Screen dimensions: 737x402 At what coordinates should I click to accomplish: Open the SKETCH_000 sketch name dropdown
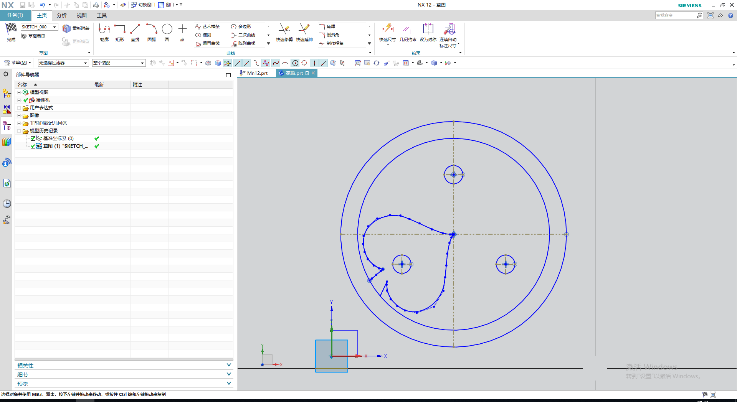[55, 27]
